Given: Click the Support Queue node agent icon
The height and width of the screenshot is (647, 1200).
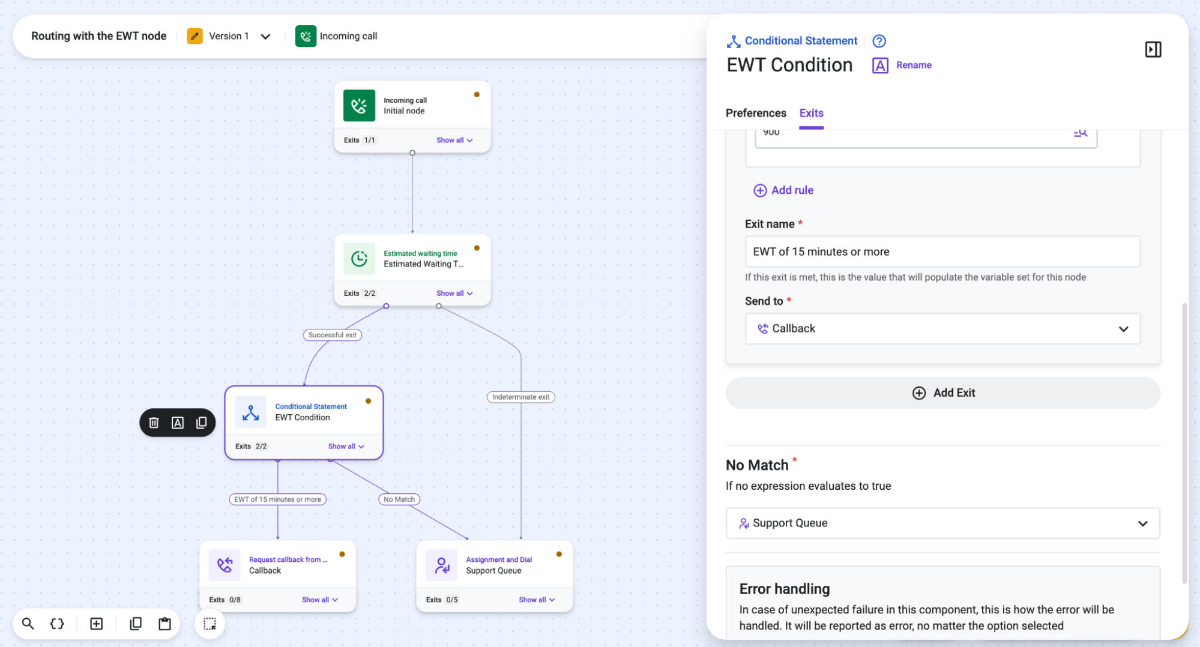Looking at the screenshot, I should (442, 565).
